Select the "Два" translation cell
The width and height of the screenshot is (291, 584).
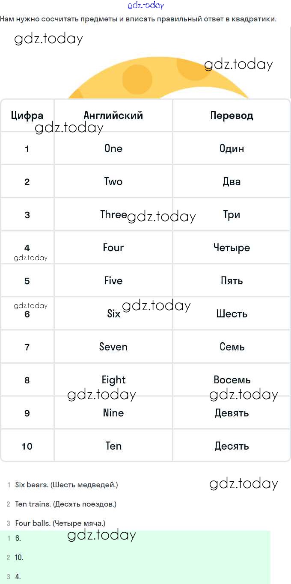tap(232, 181)
